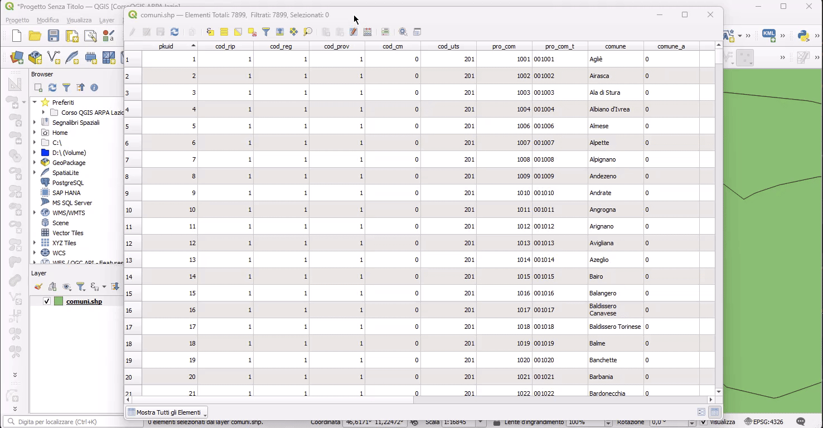
Task: Open the Layer menu
Action: coord(107,20)
